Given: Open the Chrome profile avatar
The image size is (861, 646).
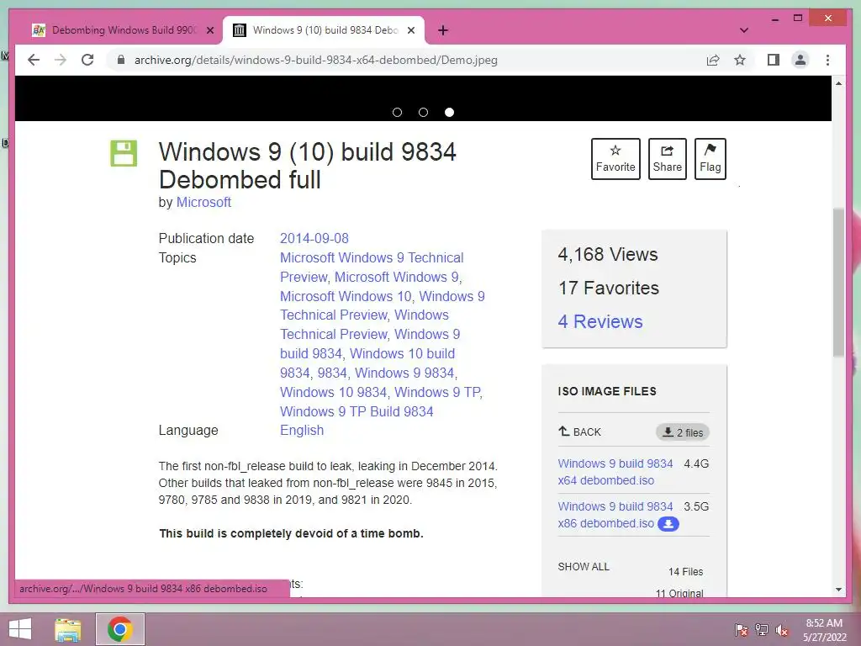Looking at the screenshot, I should 800,60.
